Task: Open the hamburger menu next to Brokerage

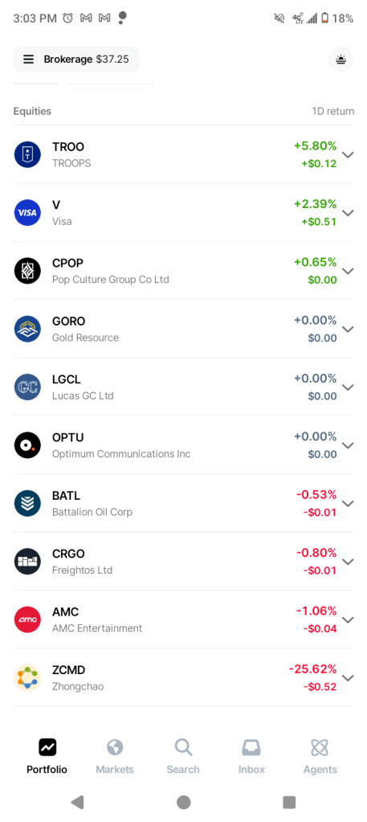Action: tap(29, 59)
